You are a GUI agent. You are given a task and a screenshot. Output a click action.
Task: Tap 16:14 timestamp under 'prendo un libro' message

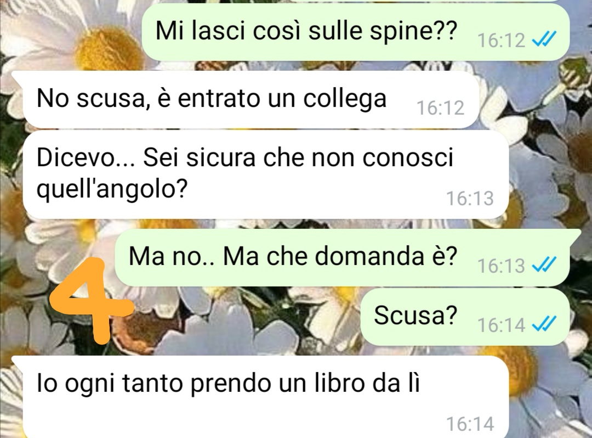(x=470, y=424)
